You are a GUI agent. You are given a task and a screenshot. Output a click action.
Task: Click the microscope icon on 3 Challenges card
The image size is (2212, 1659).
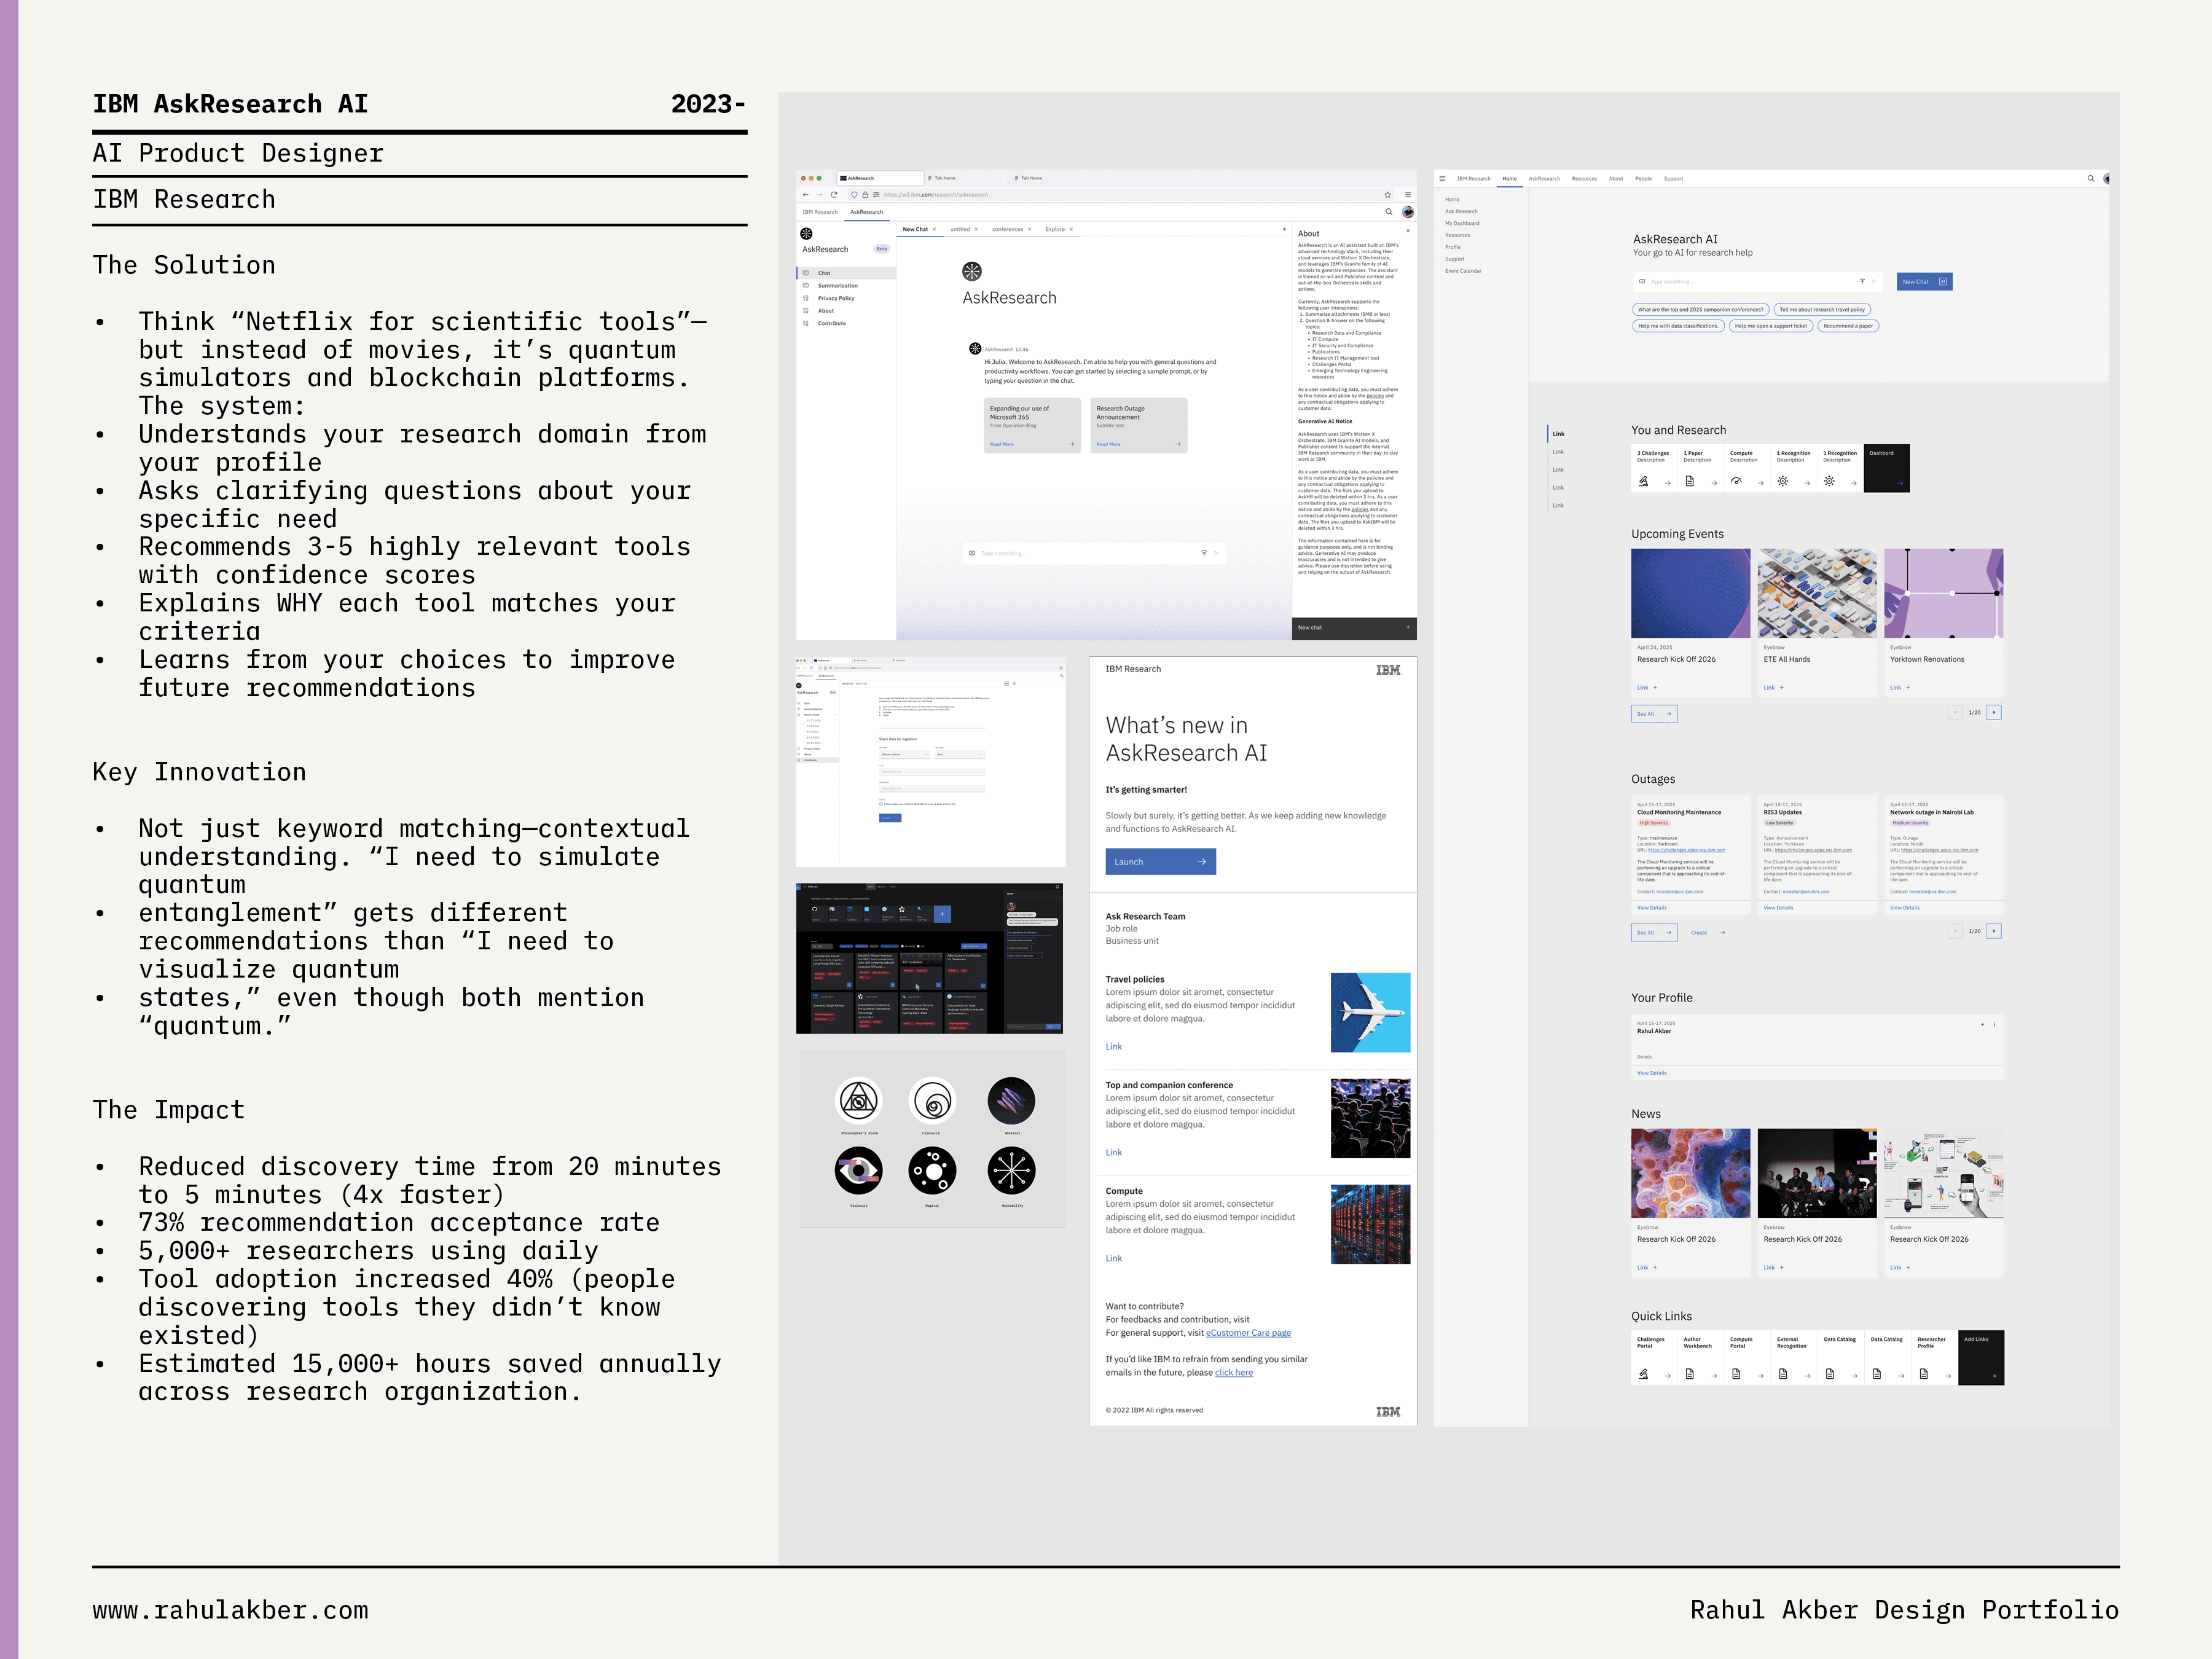click(x=1643, y=481)
